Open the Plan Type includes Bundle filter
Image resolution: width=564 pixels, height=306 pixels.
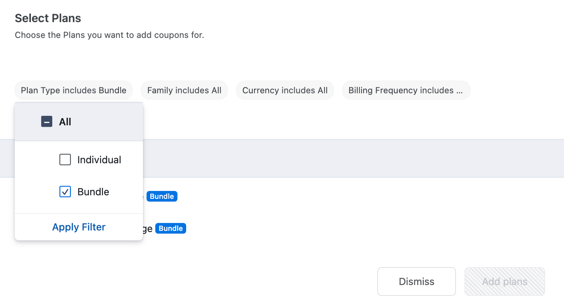(x=74, y=90)
